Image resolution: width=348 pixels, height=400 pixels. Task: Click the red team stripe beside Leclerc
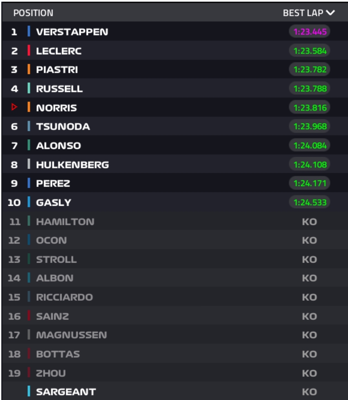tap(29, 50)
